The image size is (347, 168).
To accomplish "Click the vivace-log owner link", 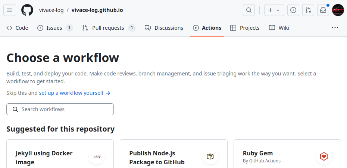I will (51, 10).
